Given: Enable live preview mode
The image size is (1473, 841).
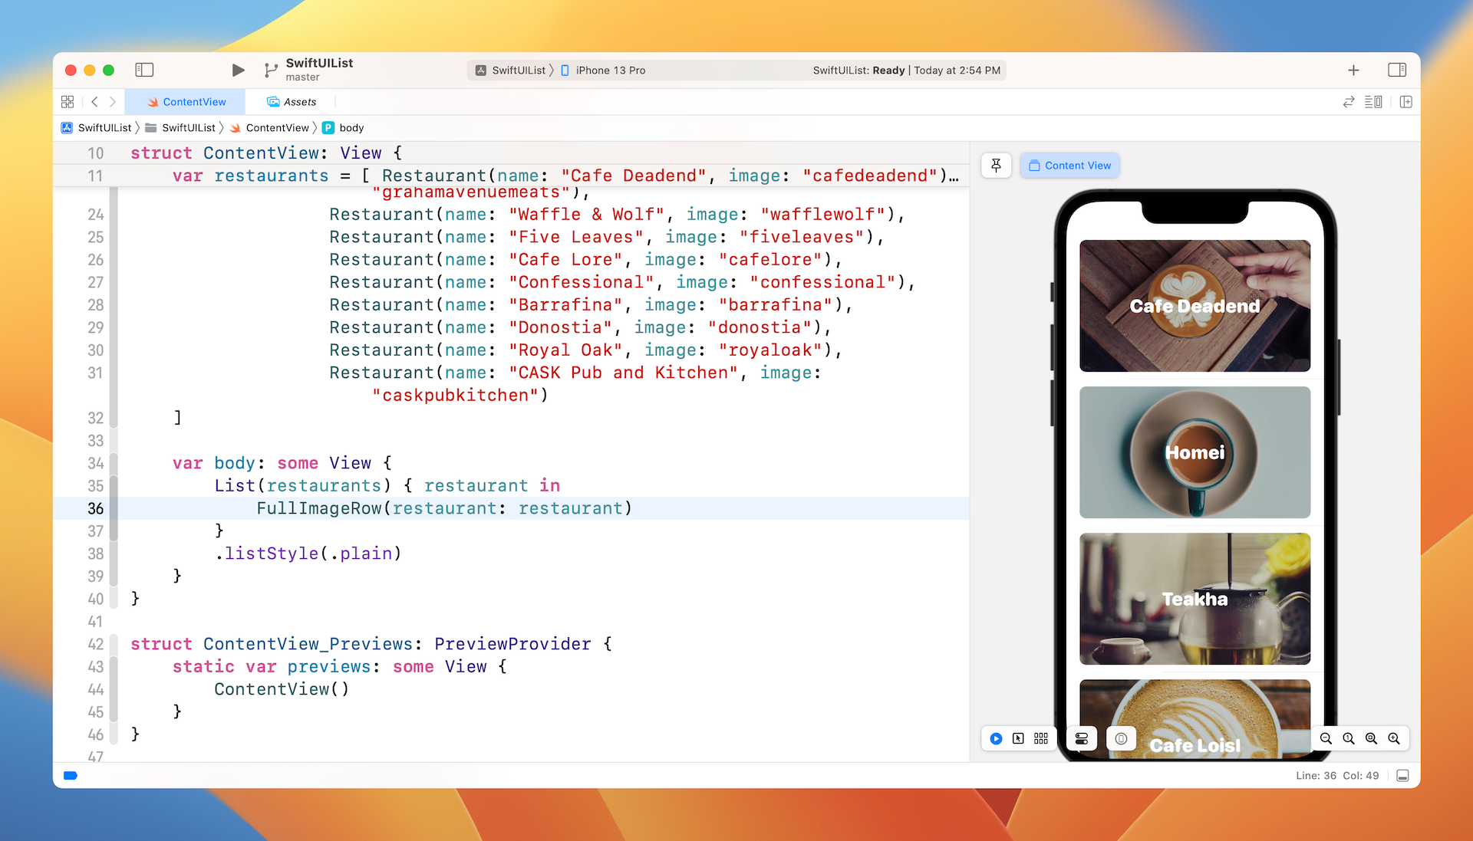Looking at the screenshot, I should point(996,738).
